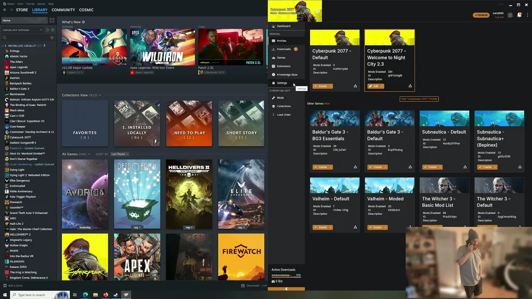Open Microsoft Edge from taskbar
The width and height of the screenshot is (532, 299).
coord(85,295)
